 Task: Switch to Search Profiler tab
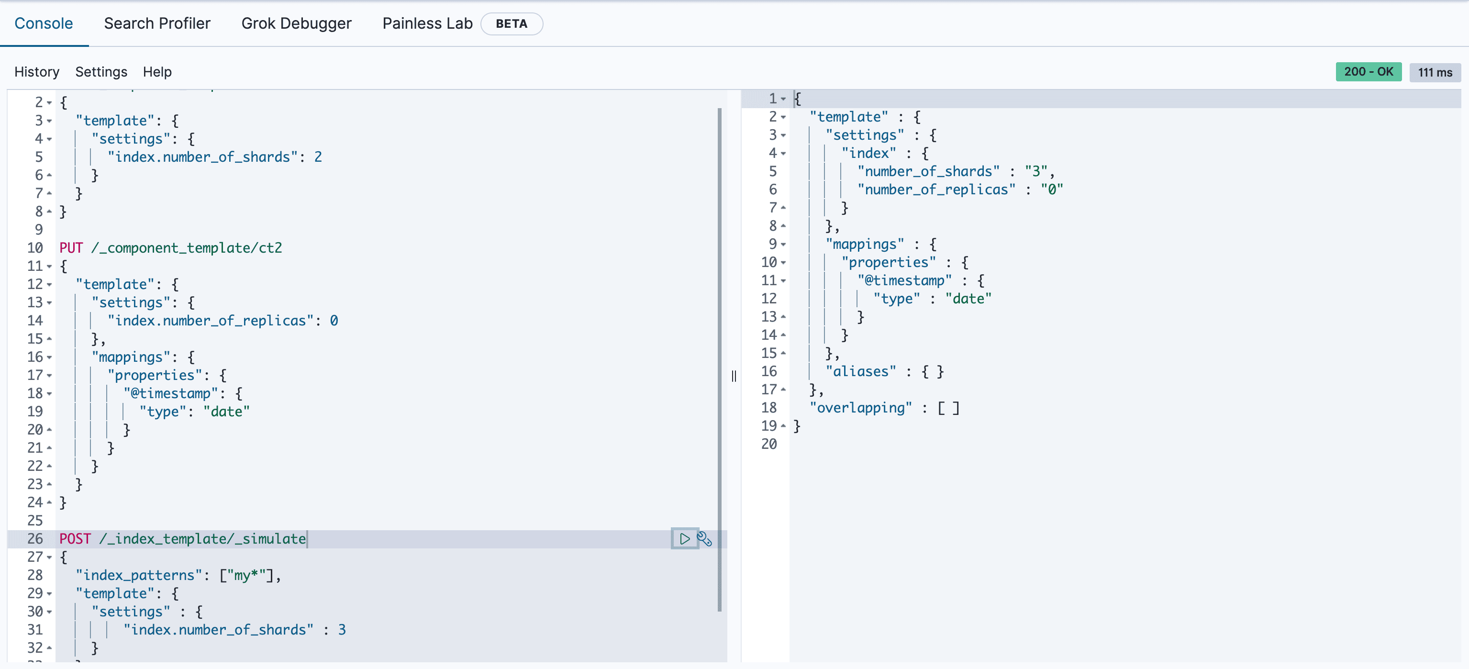click(x=157, y=23)
